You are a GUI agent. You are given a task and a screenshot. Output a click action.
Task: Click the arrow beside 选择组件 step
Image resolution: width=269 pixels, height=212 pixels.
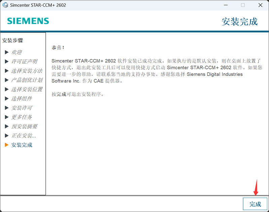tap(7, 98)
